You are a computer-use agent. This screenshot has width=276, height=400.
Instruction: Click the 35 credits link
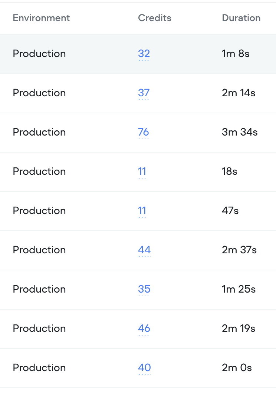coord(144,289)
